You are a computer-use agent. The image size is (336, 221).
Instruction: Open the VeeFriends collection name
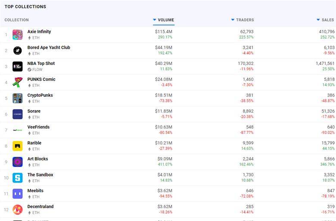(x=38, y=127)
